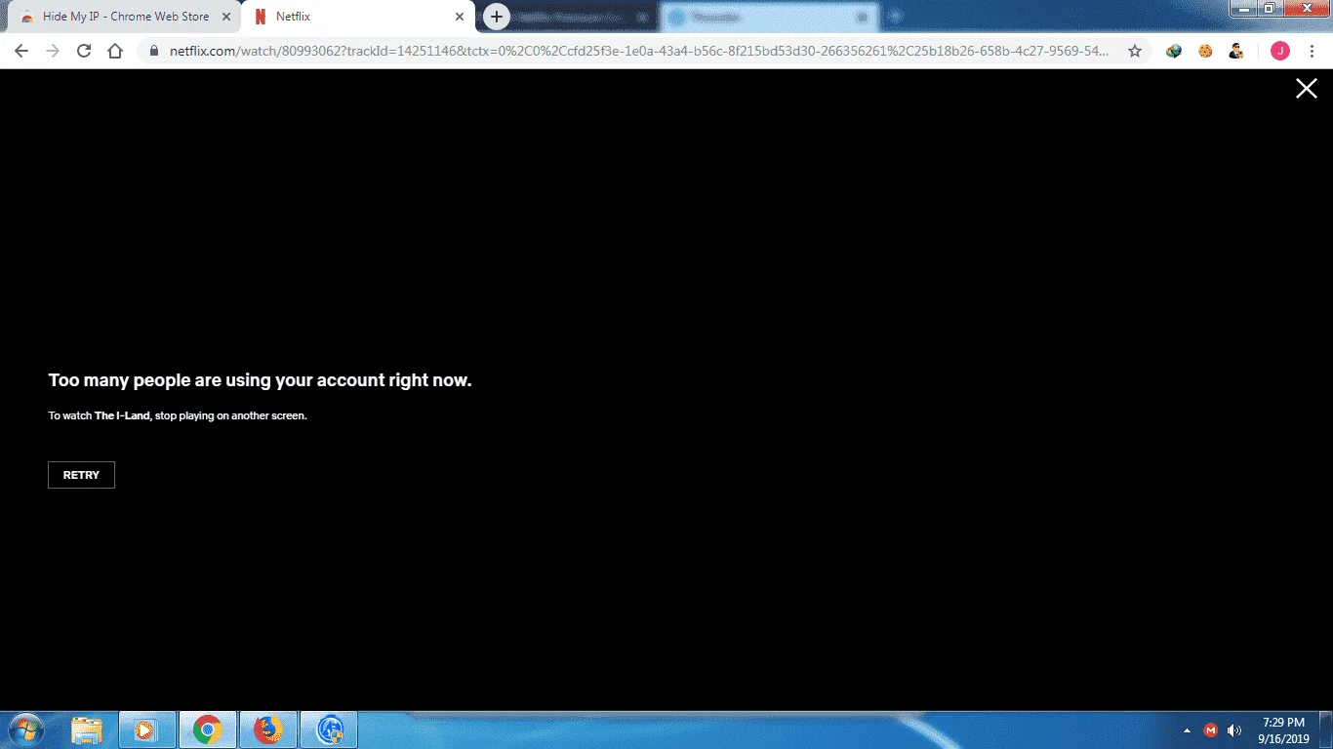Switch to Chrome in the taskbar
The height and width of the screenshot is (749, 1333).
[207, 729]
